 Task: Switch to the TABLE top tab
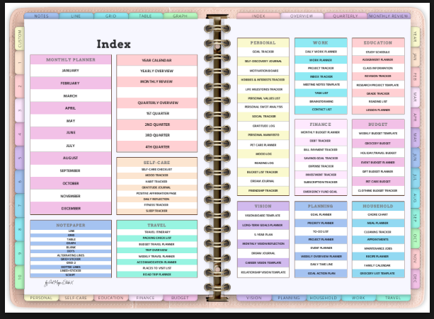point(145,16)
